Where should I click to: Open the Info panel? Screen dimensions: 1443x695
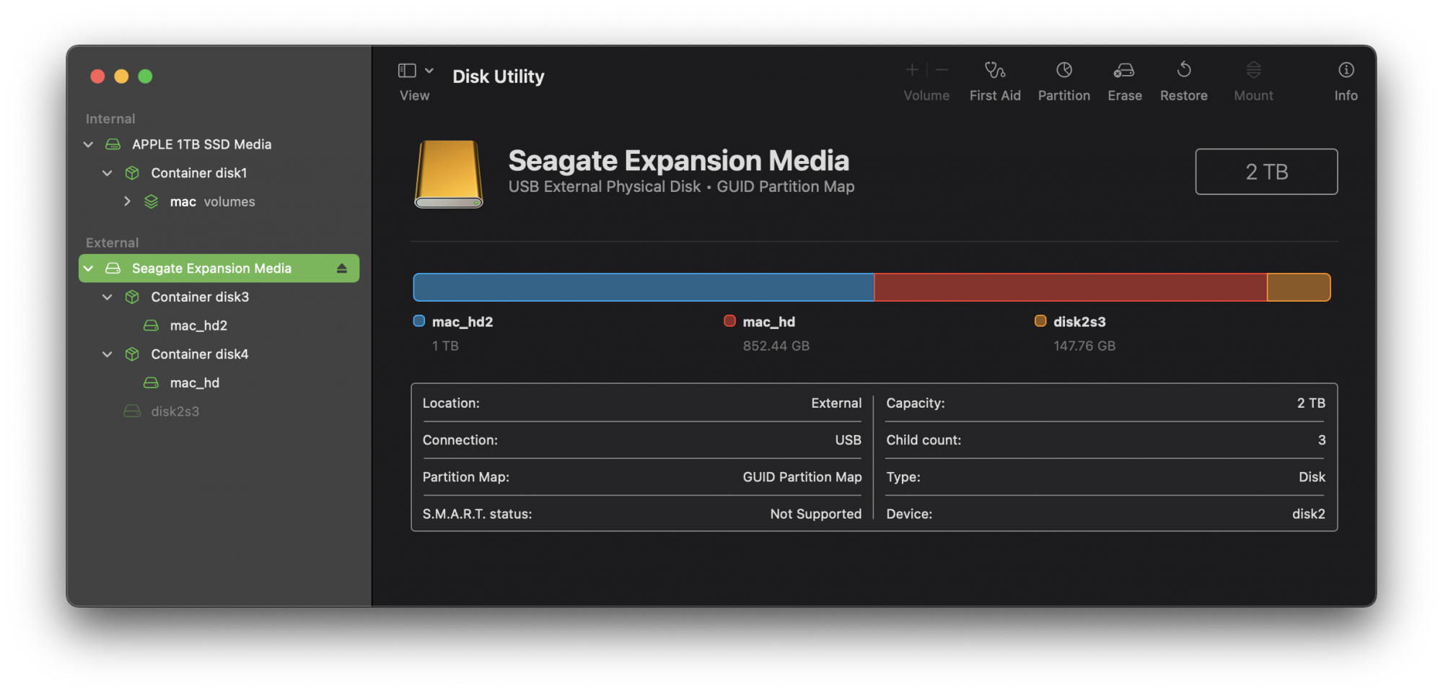tap(1346, 81)
